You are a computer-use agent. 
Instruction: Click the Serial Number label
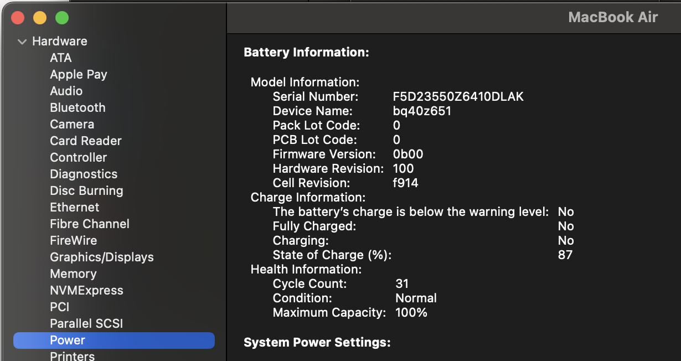click(x=316, y=96)
